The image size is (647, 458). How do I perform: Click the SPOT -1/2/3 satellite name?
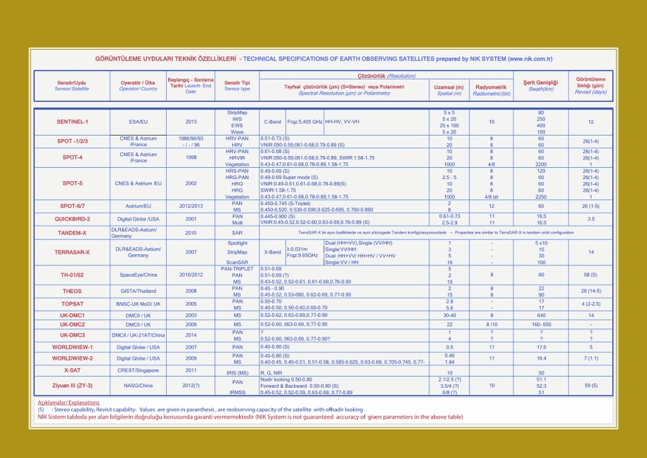click(x=72, y=141)
